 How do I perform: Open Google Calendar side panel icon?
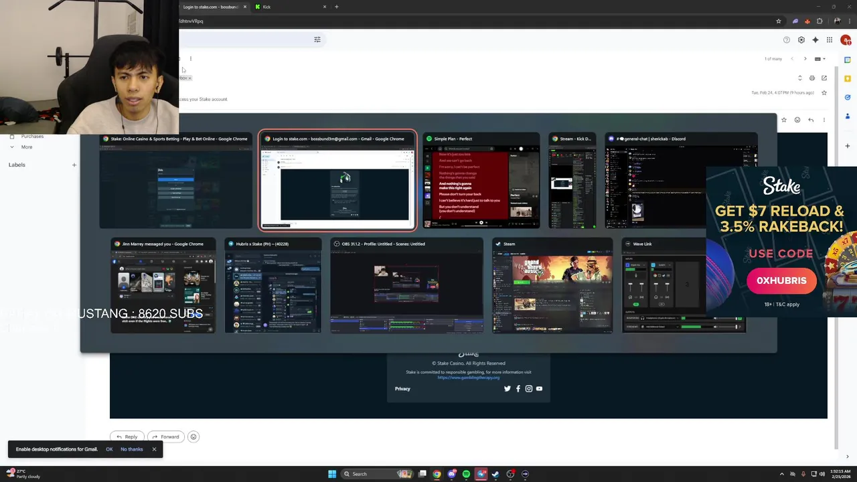(848, 60)
